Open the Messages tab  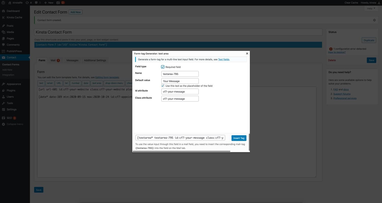[72, 60]
